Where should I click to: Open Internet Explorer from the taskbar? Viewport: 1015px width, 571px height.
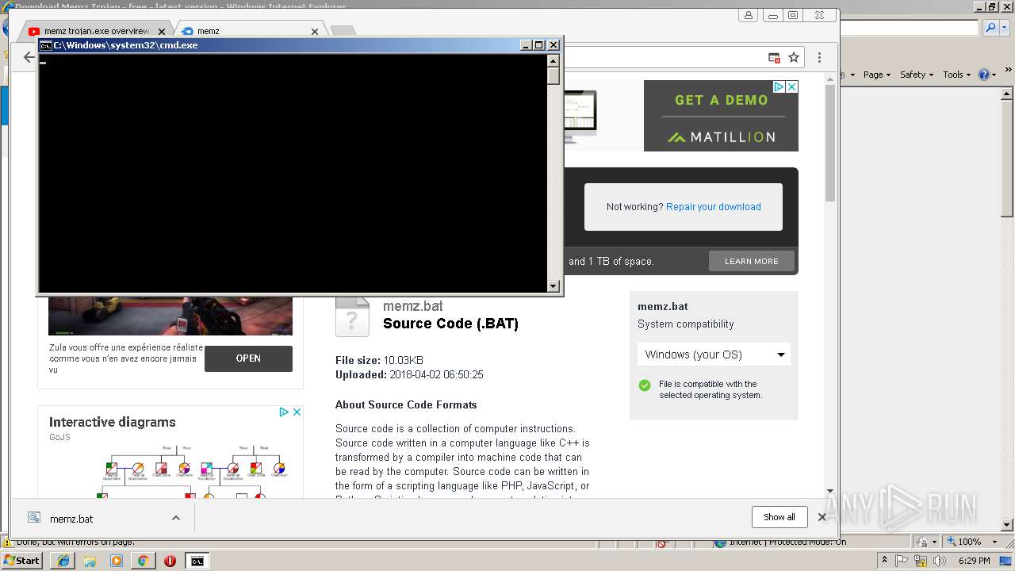coord(63,561)
